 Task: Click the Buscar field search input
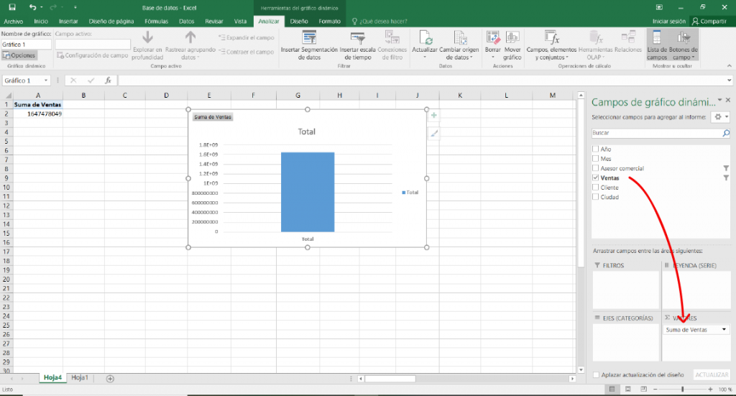(x=656, y=133)
